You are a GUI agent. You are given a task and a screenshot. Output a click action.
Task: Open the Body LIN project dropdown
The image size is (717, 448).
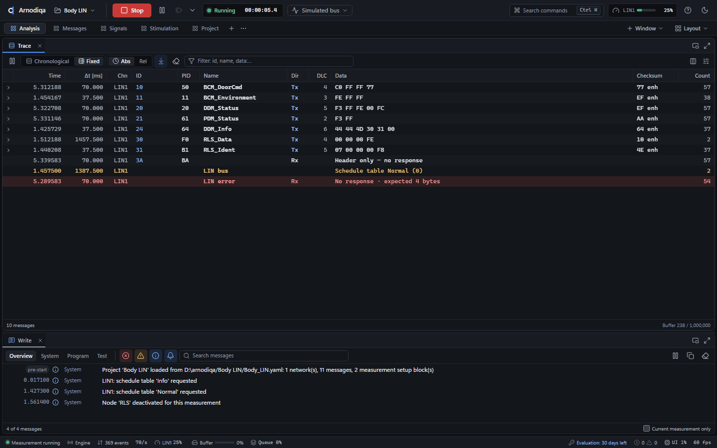click(x=74, y=10)
